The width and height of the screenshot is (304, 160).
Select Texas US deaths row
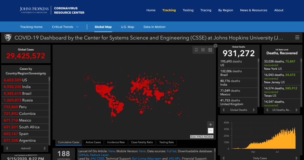tap(281, 92)
